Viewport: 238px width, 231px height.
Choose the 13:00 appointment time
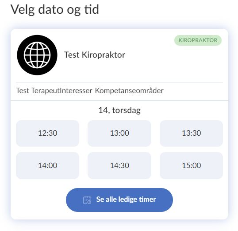pos(119,133)
